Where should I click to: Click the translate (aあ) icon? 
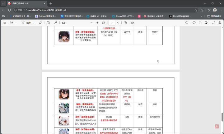pyautogui.click(x=63, y=23)
